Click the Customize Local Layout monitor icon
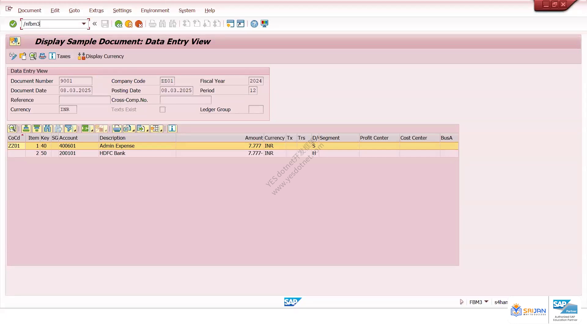The height and width of the screenshot is (330, 587). pyautogui.click(x=264, y=24)
